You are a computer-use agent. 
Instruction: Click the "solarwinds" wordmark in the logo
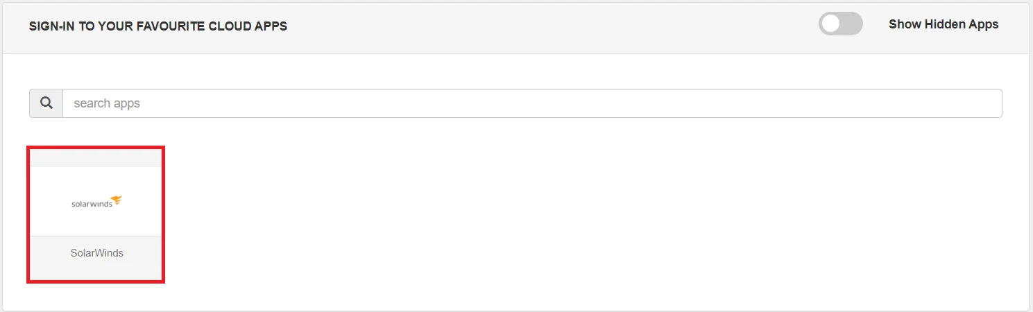91,204
